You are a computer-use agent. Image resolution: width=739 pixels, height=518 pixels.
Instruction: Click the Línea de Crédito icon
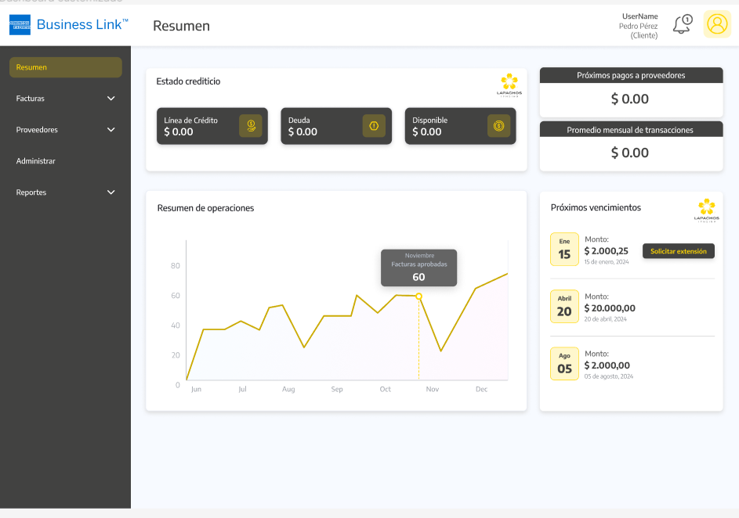250,126
